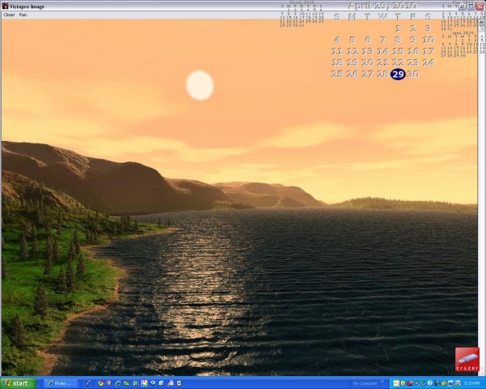The image size is (486, 389).
Task: Open the Close menu in Vistapro
Action: 9,15
